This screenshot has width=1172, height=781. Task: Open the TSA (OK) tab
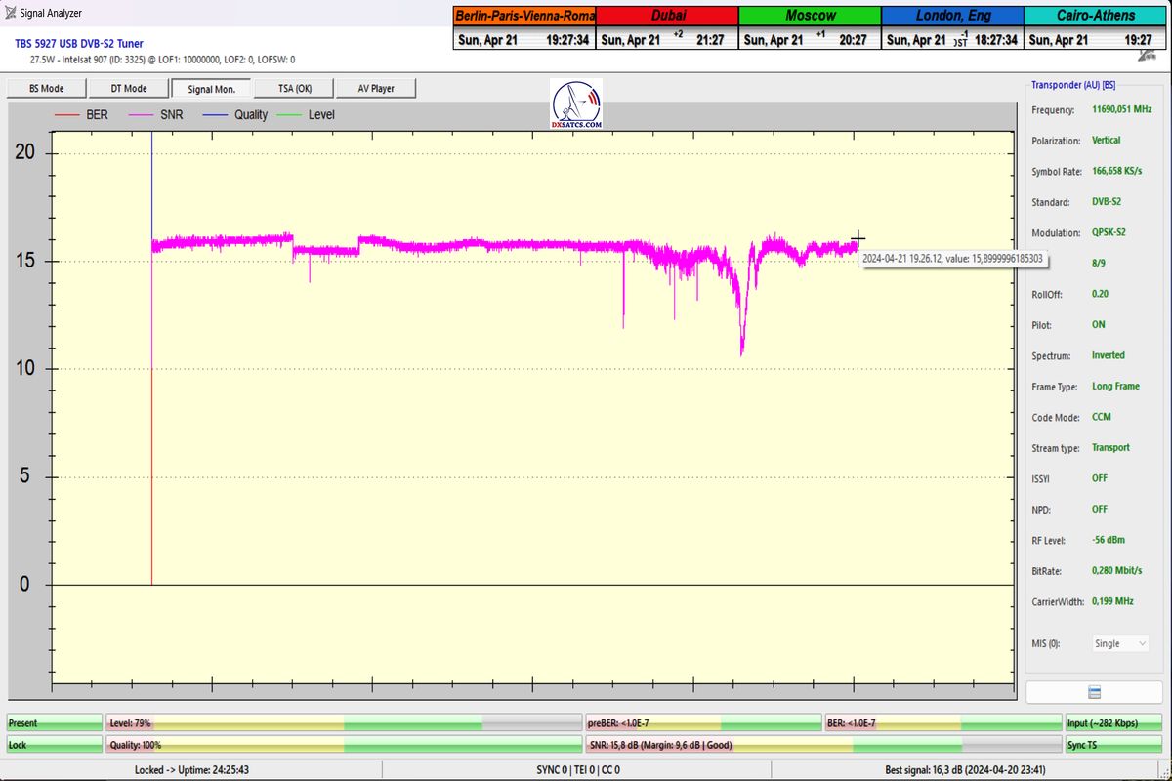tap(295, 88)
